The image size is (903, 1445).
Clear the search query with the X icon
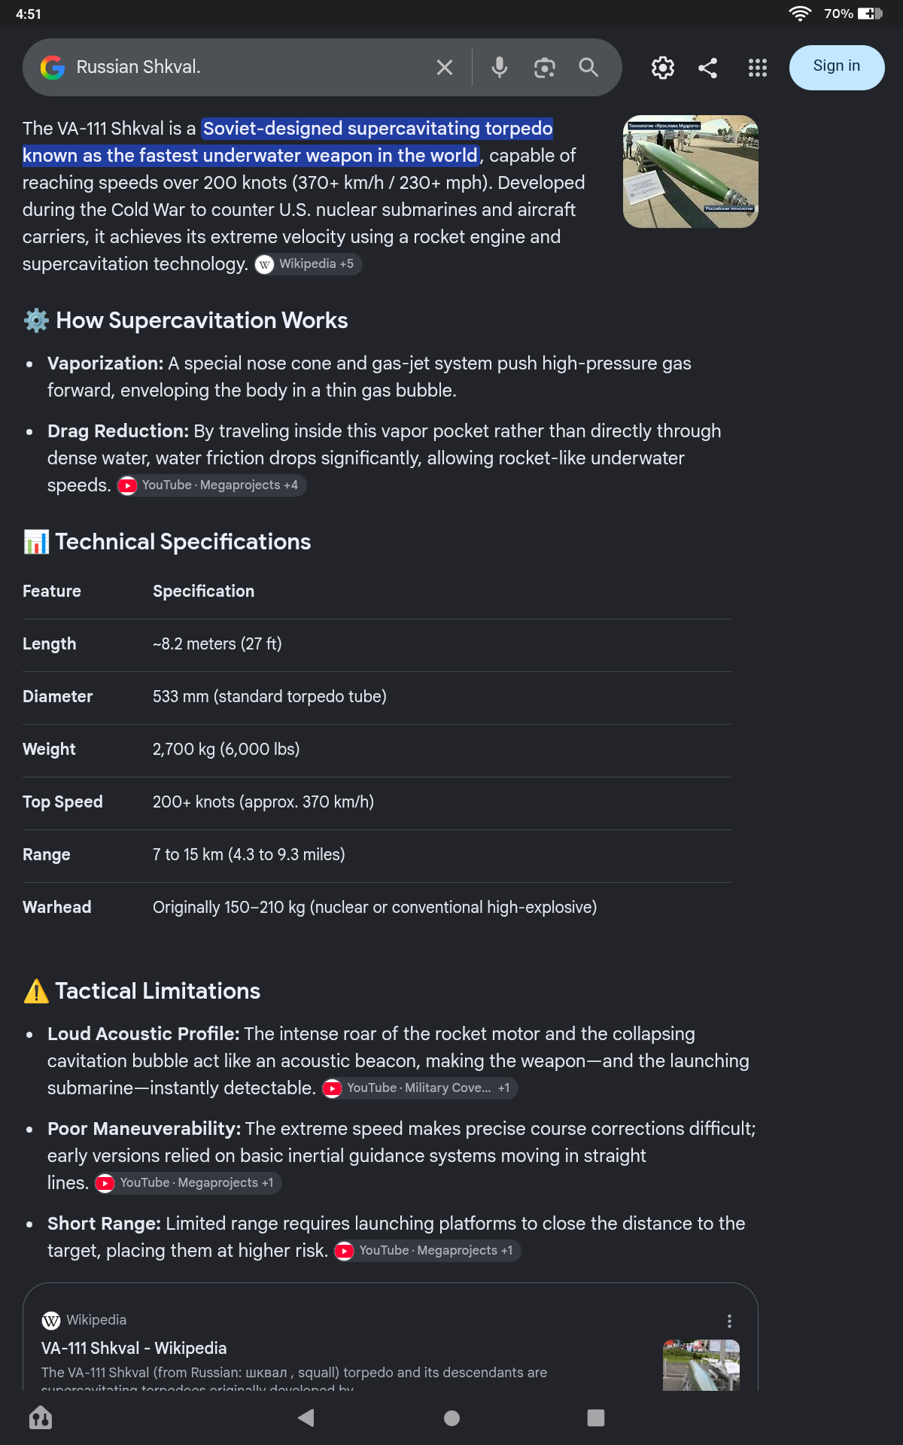[445, 68]
